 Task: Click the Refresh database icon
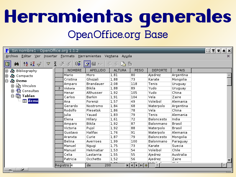(x=78, y=63)
